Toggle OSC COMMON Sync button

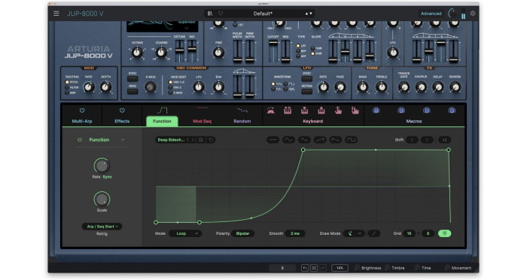[x=133, y=79]
